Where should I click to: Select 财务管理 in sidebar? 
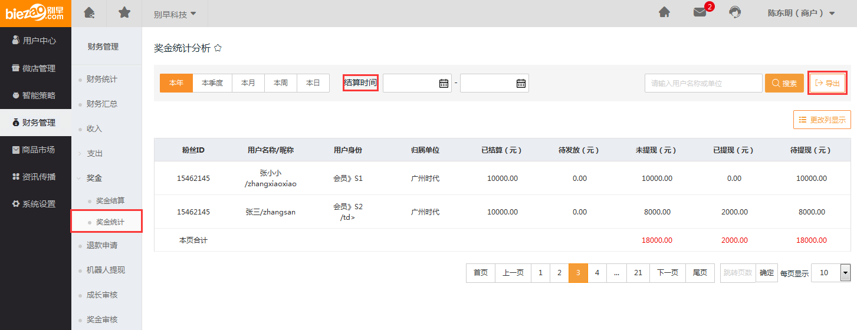click(35, 123)
